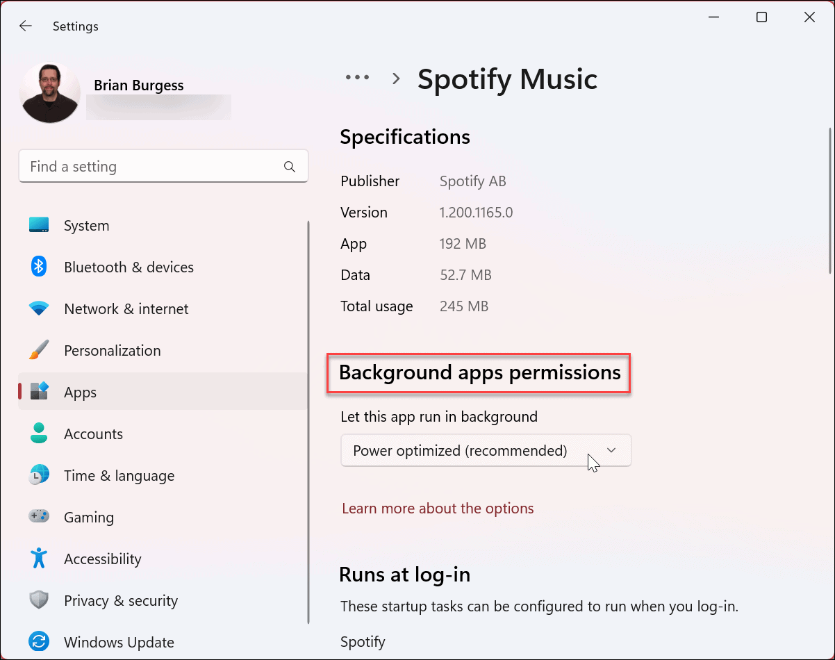Open Time & language settings
Screen dimensions: 835x660
[x=163, y=475]
